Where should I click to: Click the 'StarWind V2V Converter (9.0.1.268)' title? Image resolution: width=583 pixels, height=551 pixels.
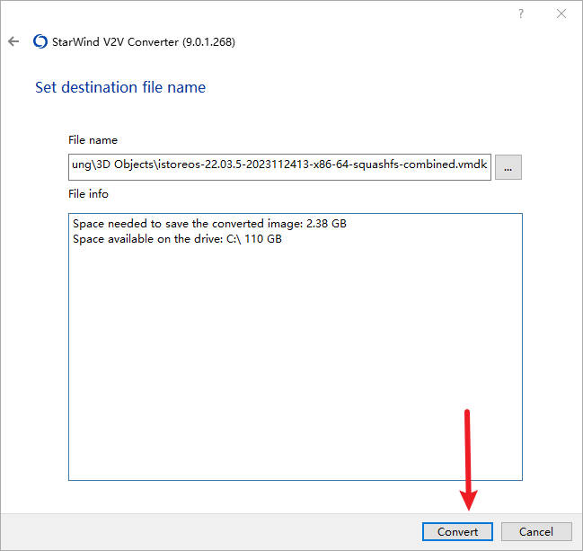point(144,42)
